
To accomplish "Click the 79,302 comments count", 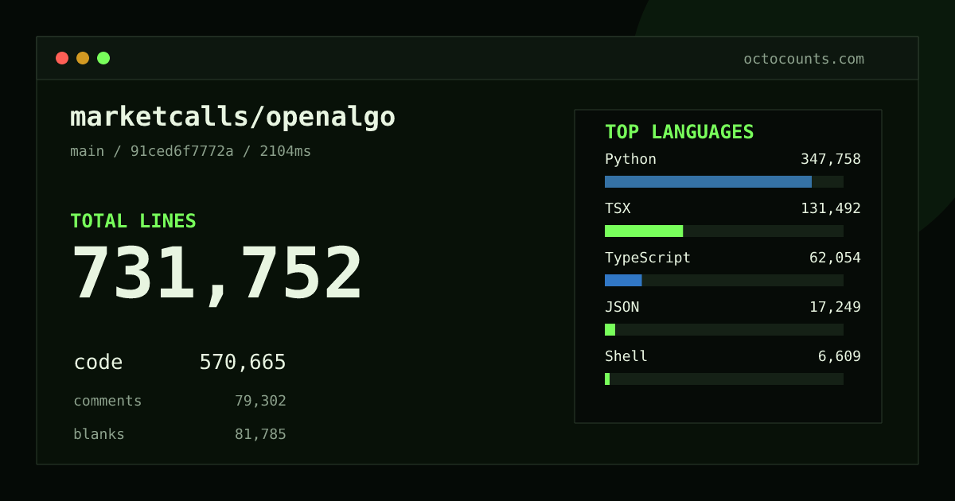I will 260,401.
